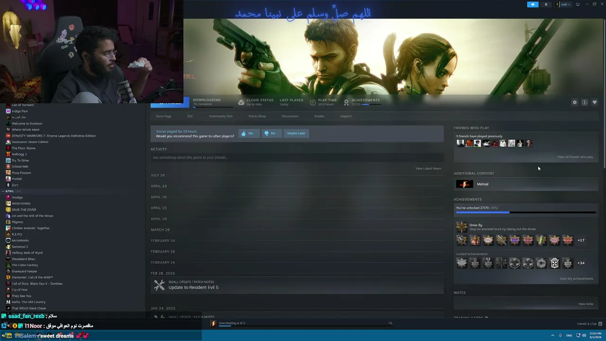This screenshot has height=341, width=606.
Task: Click View Latest News link
Action: coord(428,169)
